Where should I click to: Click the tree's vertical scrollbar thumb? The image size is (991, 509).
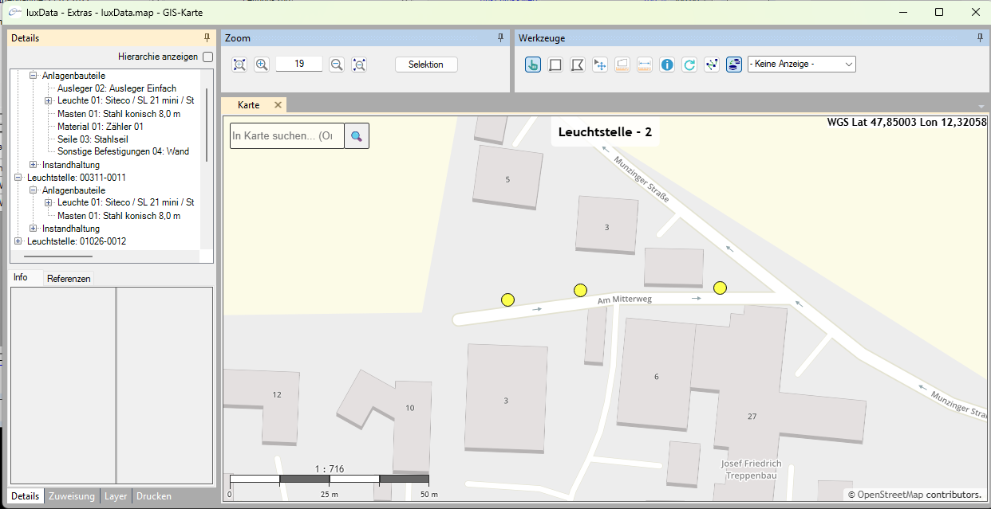tap(207, 125)
